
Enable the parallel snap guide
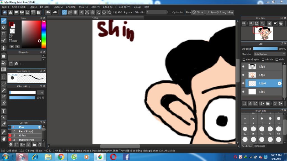pyautogui.click(x=70, y=12)
